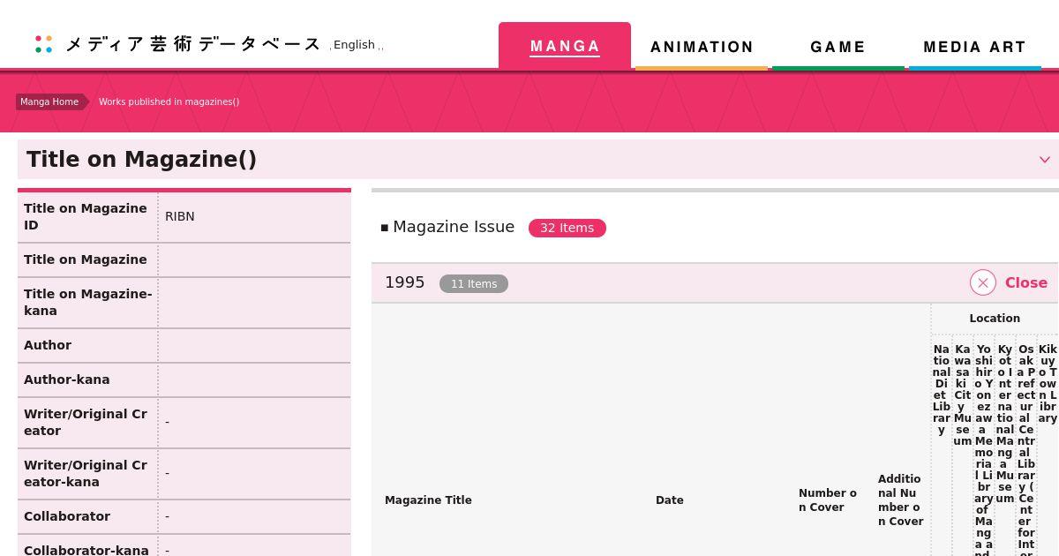Image resolution: width=1059 pixels, height=556 pixels.
Task: Click the Close text label
Action: (1025, 282)
